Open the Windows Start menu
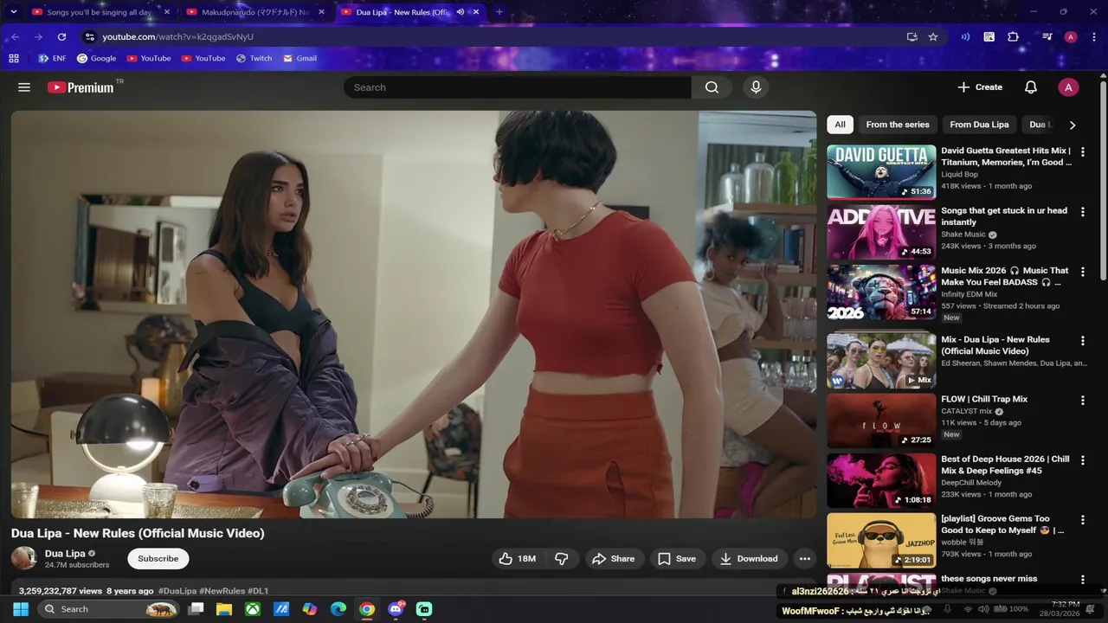1108x623 pixels. click(21, 609)
